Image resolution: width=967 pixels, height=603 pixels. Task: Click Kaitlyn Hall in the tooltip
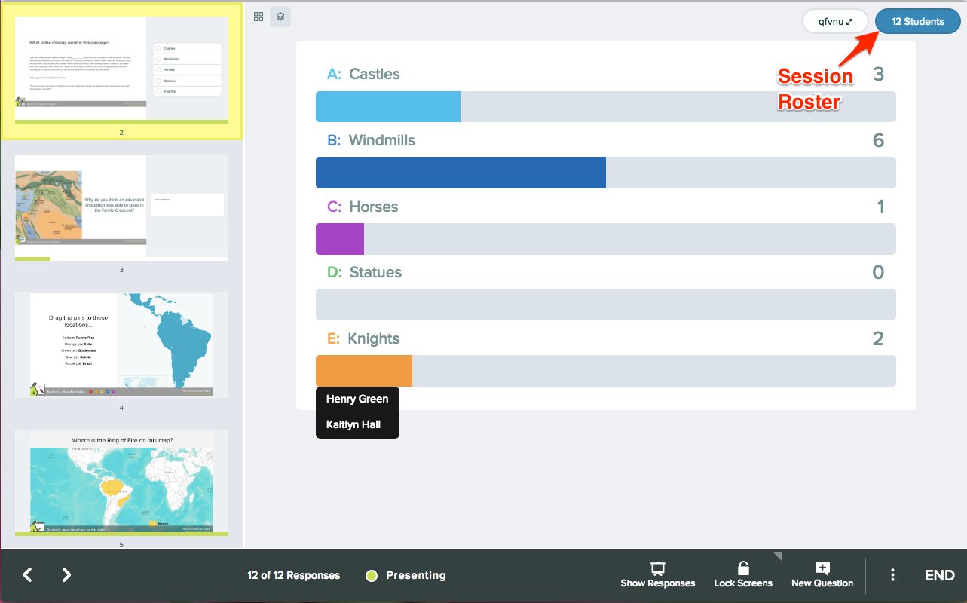(x=353, y=424)
